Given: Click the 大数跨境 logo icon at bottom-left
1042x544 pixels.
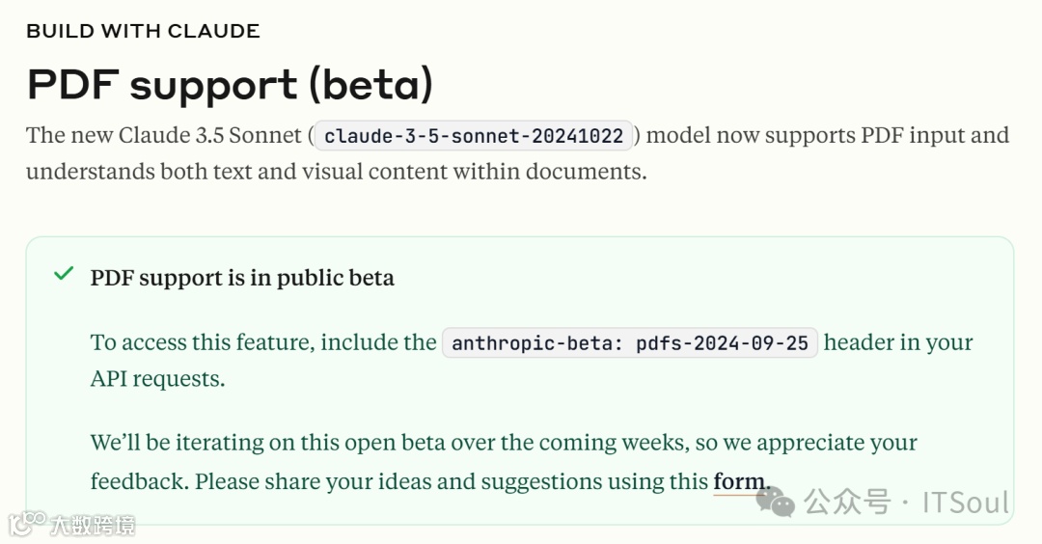Looking at the screenshot, I should click(x=26, y=524).
